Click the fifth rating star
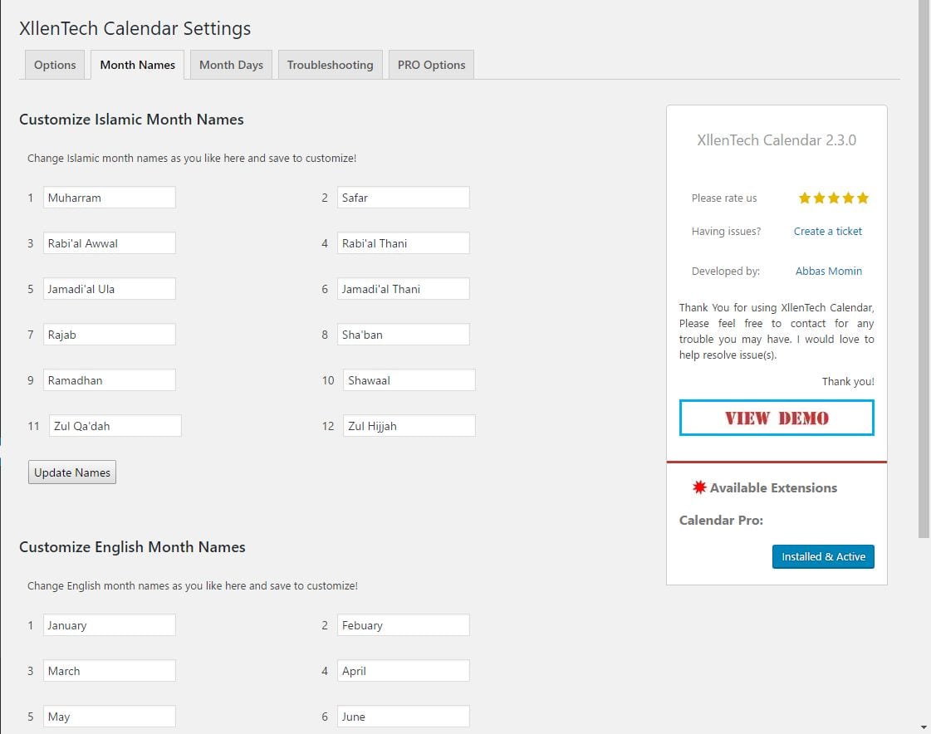The image size is (931, 734). [x=863, y=198]
